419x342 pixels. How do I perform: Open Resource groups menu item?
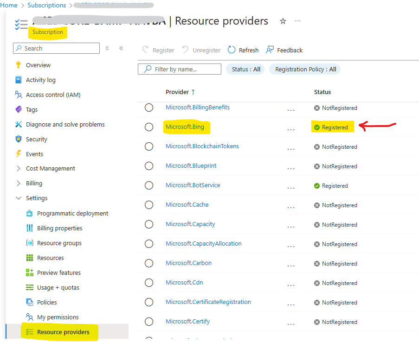pyautogui.click(x=59, y=243)
